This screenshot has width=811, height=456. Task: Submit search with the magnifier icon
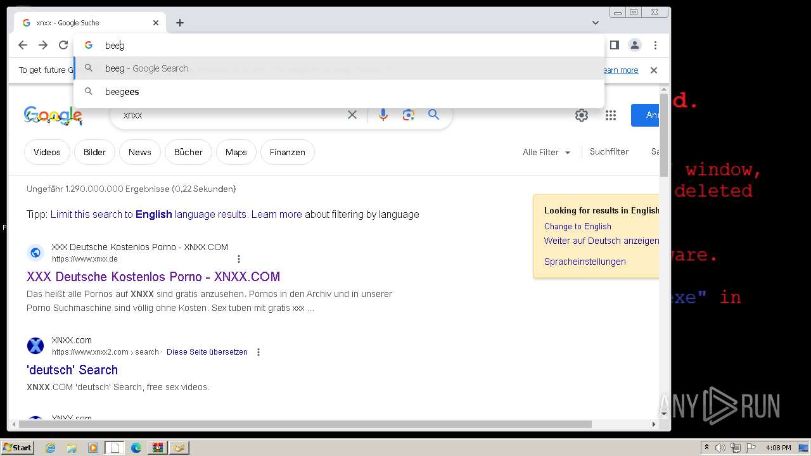tap(433, 115)
